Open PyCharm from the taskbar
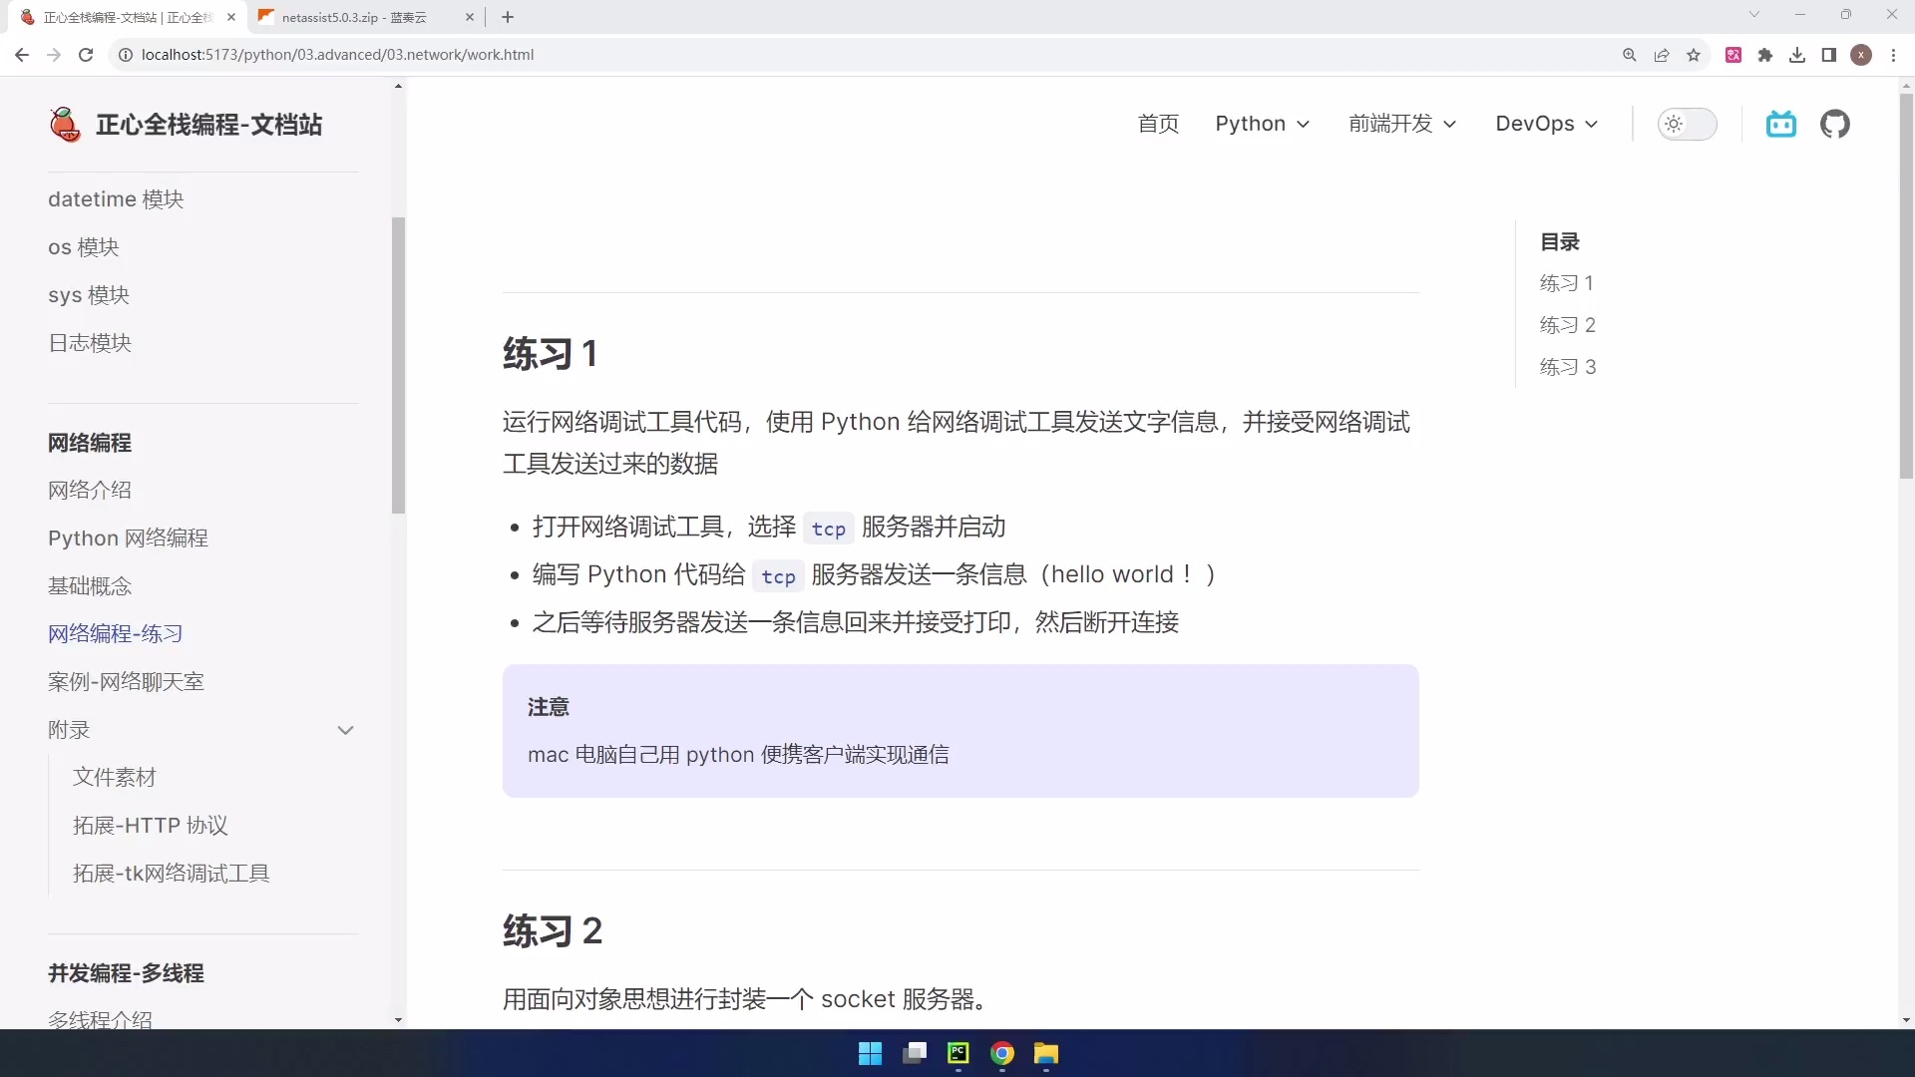This screenshot has height=1077, width=1915. (957, 1053)
